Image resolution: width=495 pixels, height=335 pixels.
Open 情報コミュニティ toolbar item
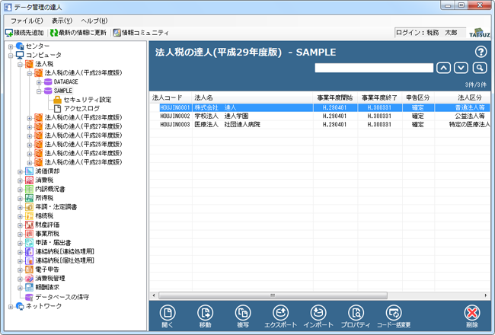pyautogui.click(x=141, y=33)
